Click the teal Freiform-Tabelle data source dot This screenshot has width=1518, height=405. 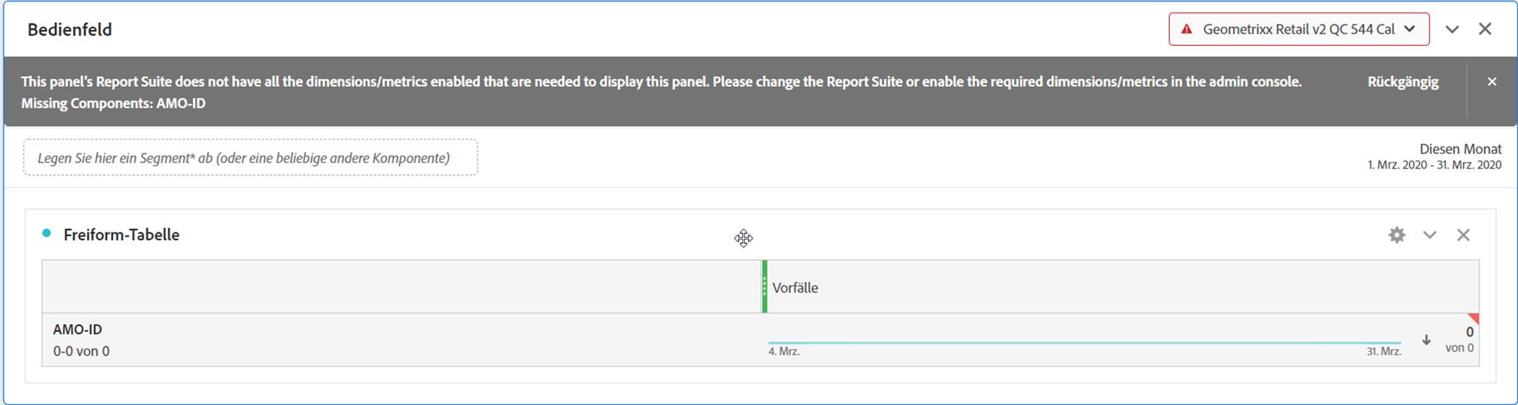coord(47,234)
